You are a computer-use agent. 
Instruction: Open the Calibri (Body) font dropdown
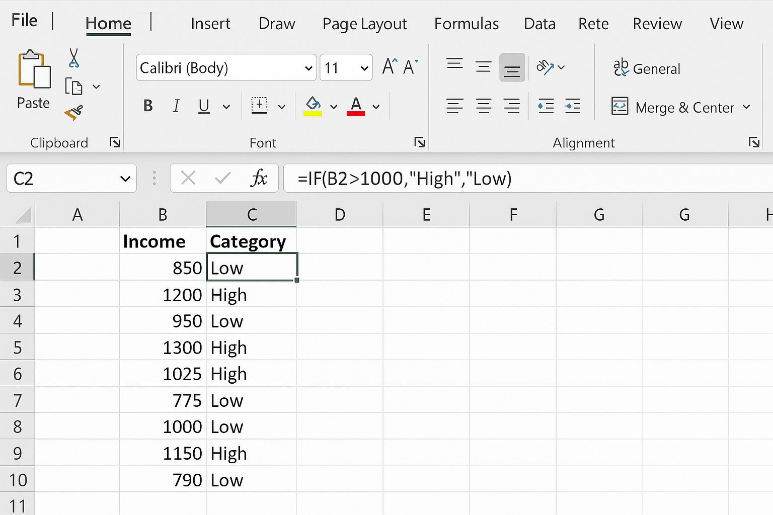click(x=308, y=68)
